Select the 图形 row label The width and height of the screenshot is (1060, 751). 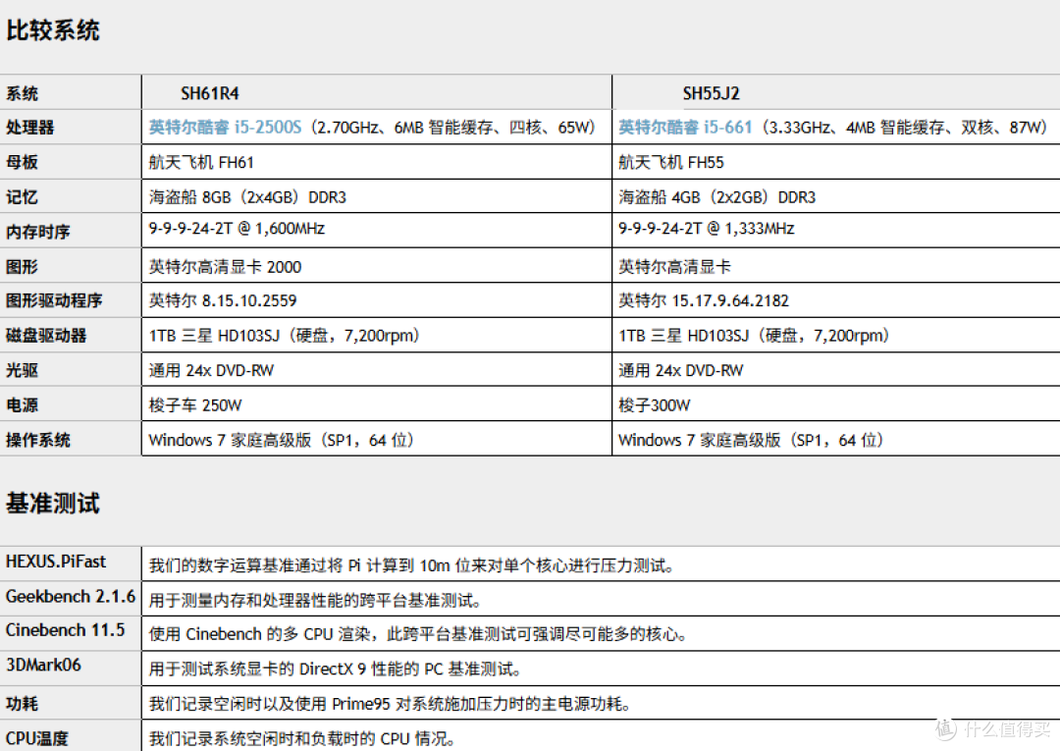pos(22,266)
